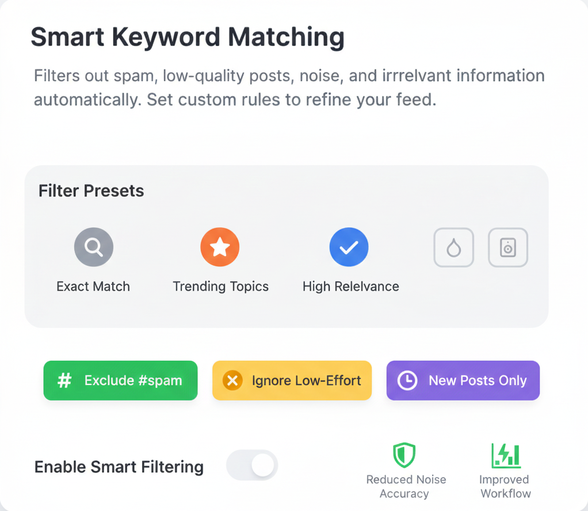The image size is (588, 511).
Task: Click the Reduced Noise Accuracy shield icon
Action: click(x=404, y=455)
